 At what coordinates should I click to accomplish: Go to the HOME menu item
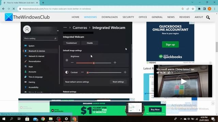pos(75,17)
